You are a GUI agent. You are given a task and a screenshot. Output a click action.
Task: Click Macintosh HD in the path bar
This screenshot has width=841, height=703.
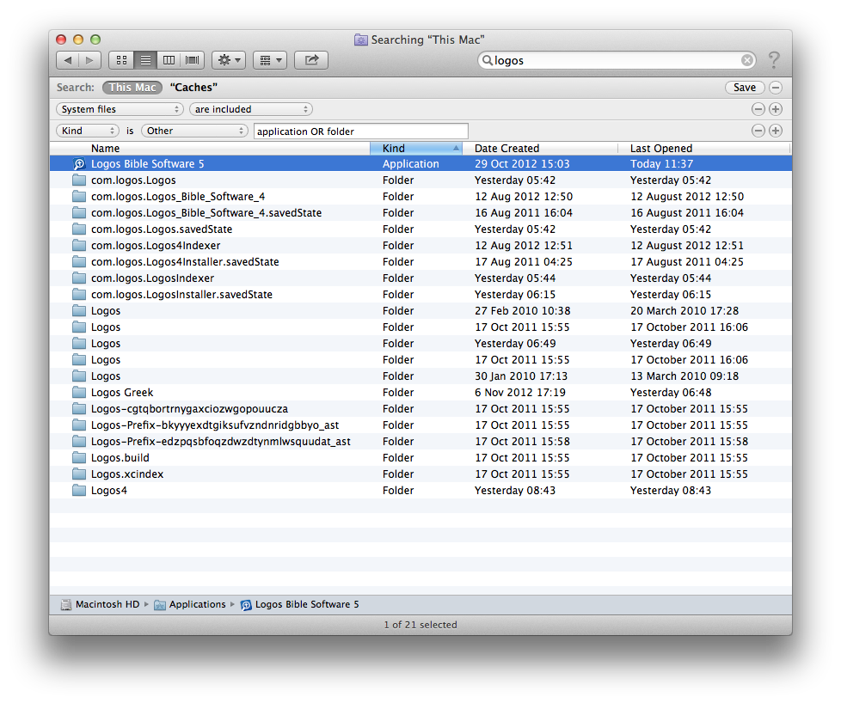101,604
